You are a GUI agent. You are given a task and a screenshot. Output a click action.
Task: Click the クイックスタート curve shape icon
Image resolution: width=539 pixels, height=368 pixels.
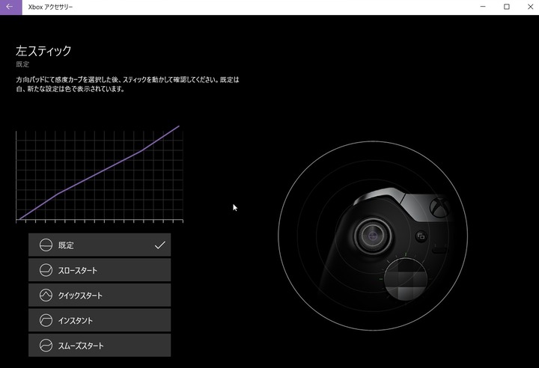(46, 295)
